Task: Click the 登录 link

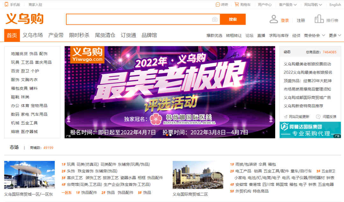Action: pyautogui.click(x=285, y=21)
